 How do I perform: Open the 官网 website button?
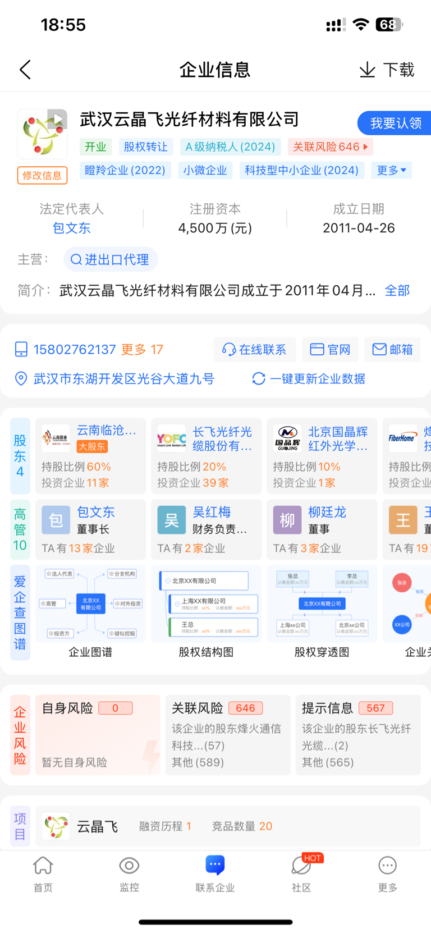point(330,350)
